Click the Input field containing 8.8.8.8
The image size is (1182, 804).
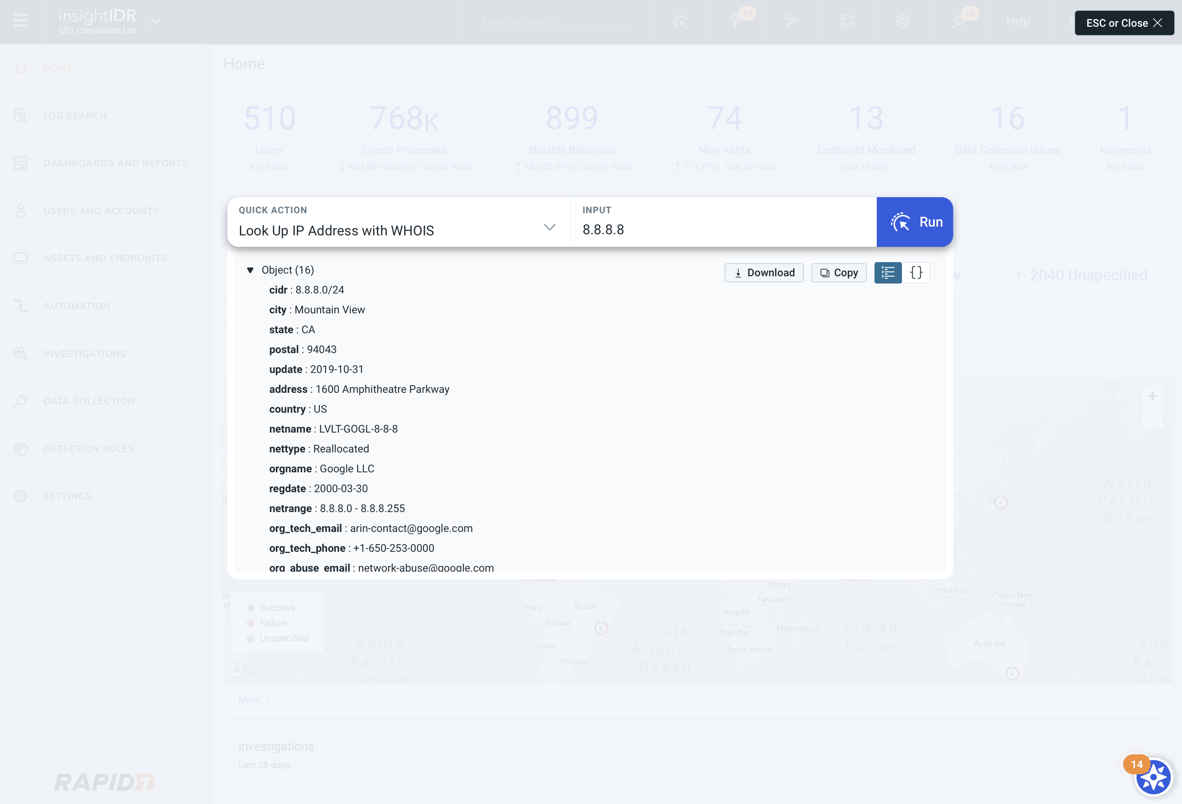[x=722, y=230]
